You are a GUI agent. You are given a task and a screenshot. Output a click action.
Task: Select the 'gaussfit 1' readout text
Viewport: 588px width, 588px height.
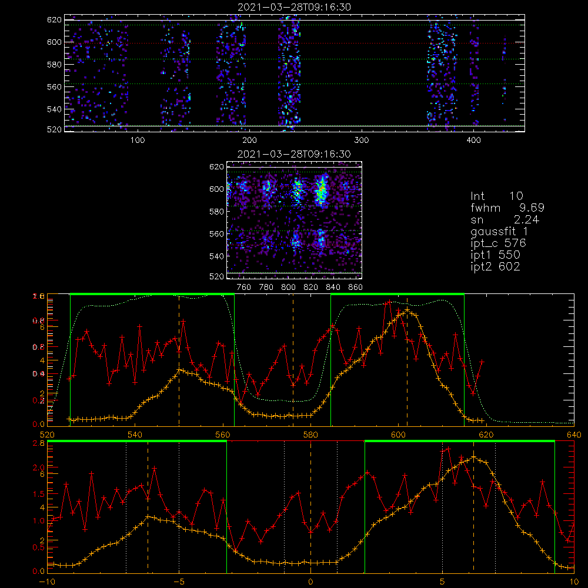tap(499, 231)
